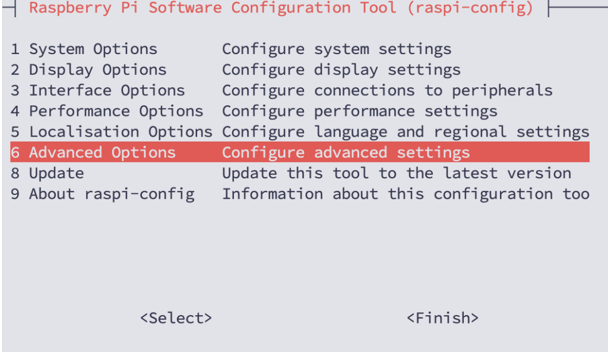Click the "Configure connections to peripherals" description
Image resolution: width=608 pixels, height=352 pixels.
click(387, 91)
